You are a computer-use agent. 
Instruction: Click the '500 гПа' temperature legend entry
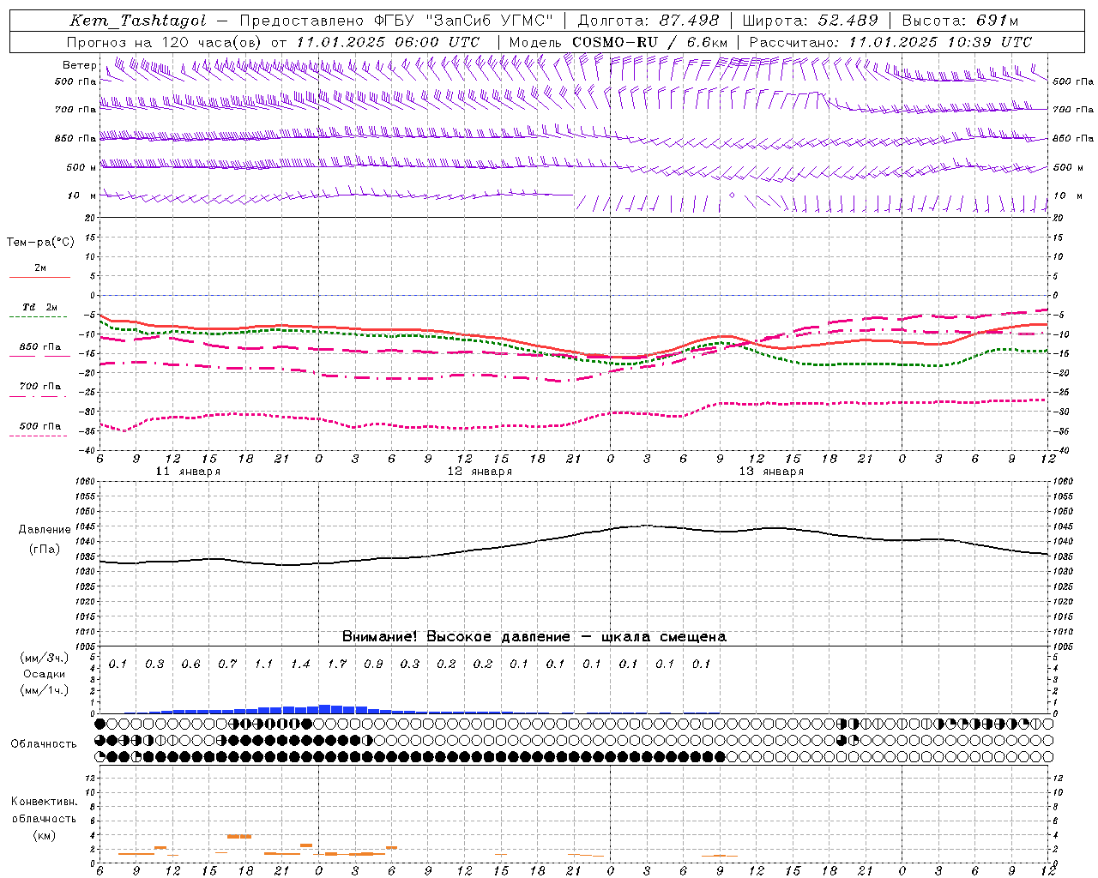40,426
